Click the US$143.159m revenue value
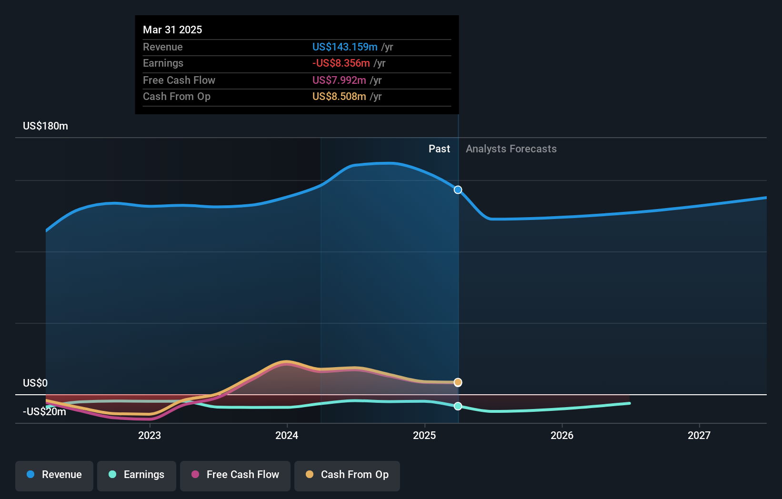Viewport: 782px width, 499px height. [x=345, y=47]
